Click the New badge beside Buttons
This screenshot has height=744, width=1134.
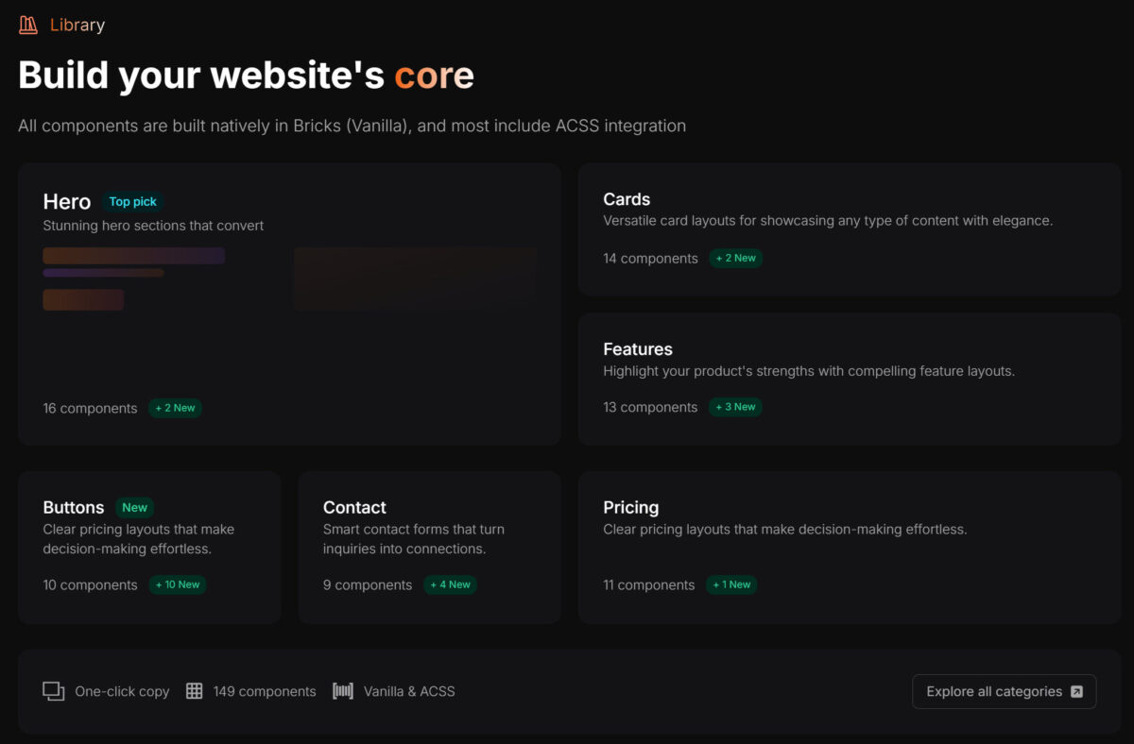click(x=134, y=507)
